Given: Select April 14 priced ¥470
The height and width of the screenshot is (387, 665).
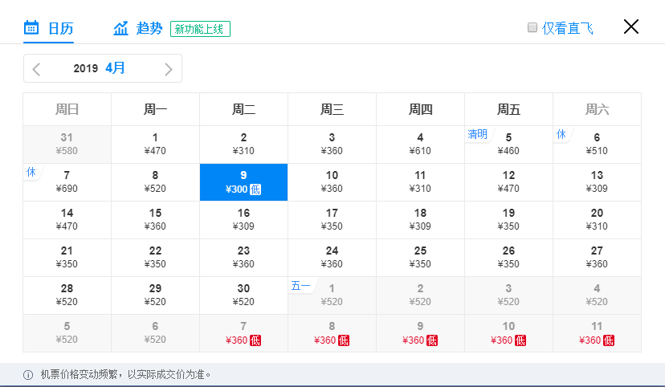Looking at the screenshot, I should tap(67, 220).
